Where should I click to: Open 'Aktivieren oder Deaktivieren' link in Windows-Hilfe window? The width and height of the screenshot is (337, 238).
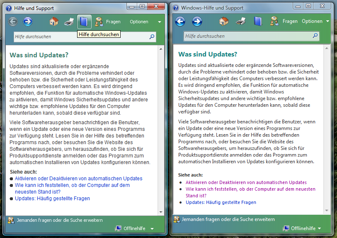[x=246, y=182]
